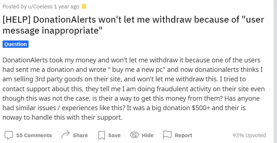Image resolution: width=277 pixels, height=143 pixels.
Task: Open the u/Coeless user profile link
Action: (40, 7)
